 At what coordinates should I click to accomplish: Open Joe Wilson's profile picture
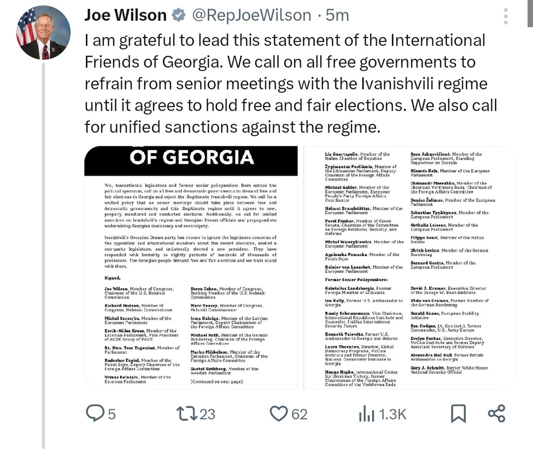[43, 32]
